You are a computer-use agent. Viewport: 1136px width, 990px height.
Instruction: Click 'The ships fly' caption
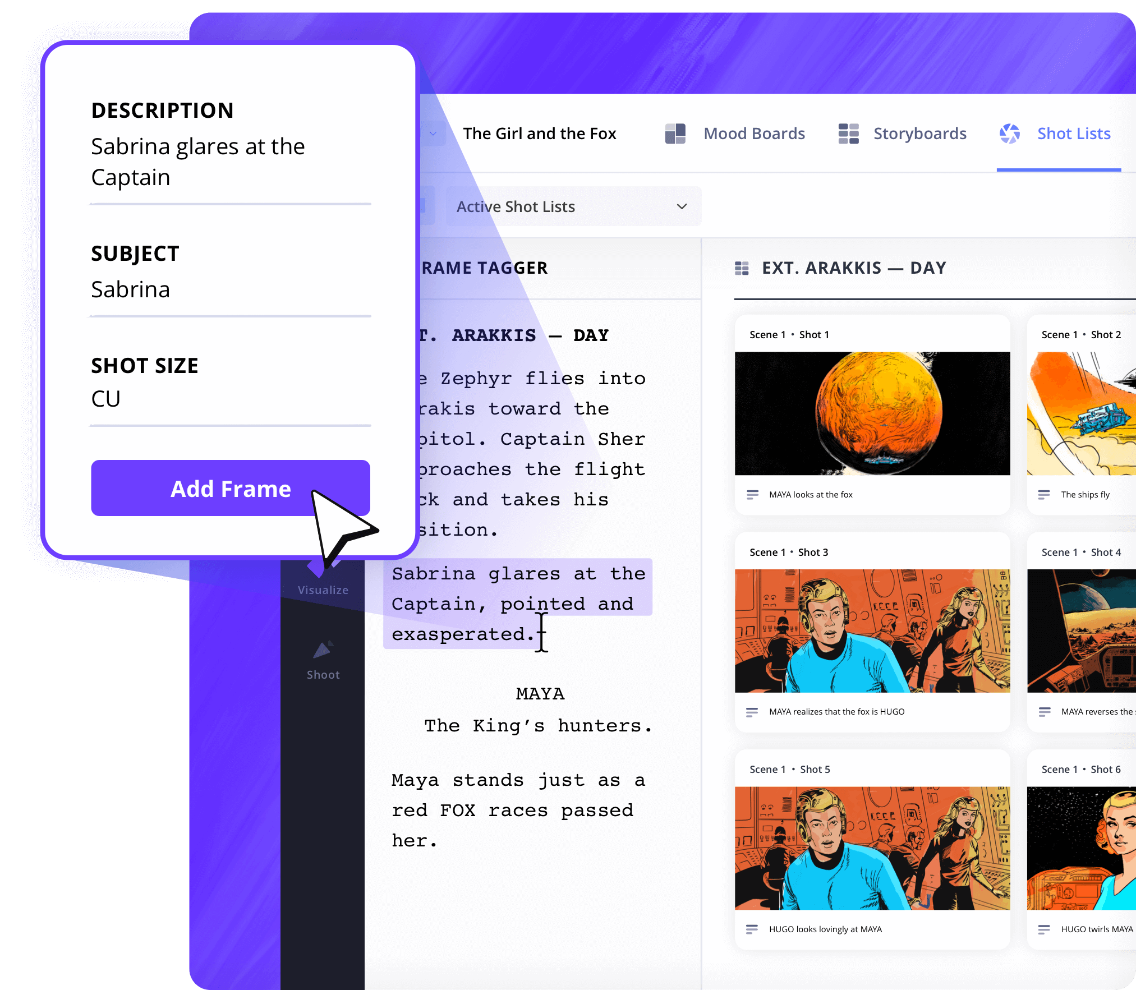pyautogui.click(x=1086, y=494)
